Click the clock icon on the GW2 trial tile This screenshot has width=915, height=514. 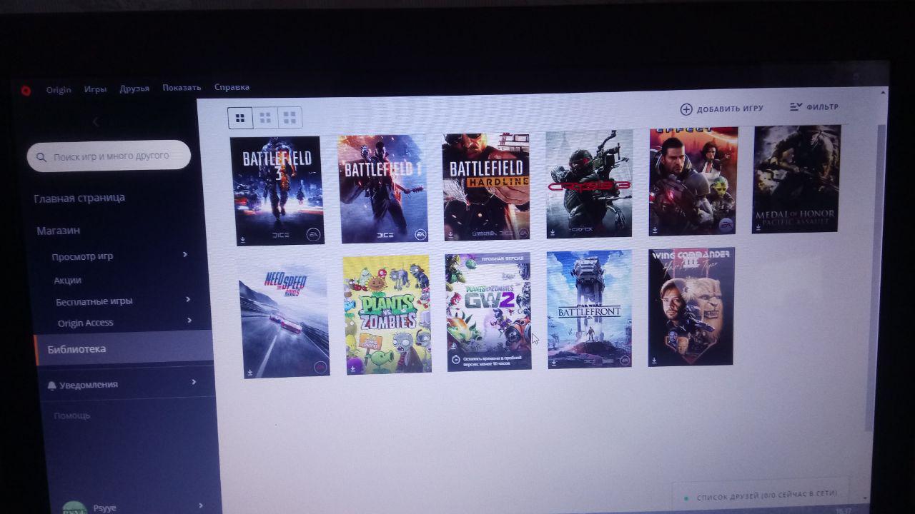(x=455, y=359)
